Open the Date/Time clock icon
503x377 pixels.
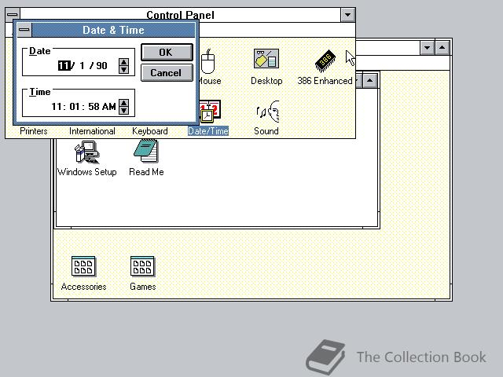point(210,112)
